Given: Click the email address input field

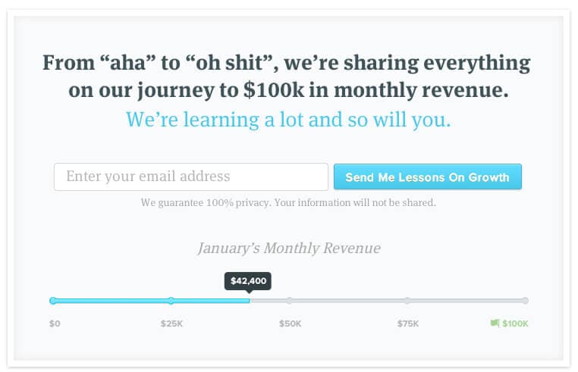Looking at the screenshot, I should 190,177.
